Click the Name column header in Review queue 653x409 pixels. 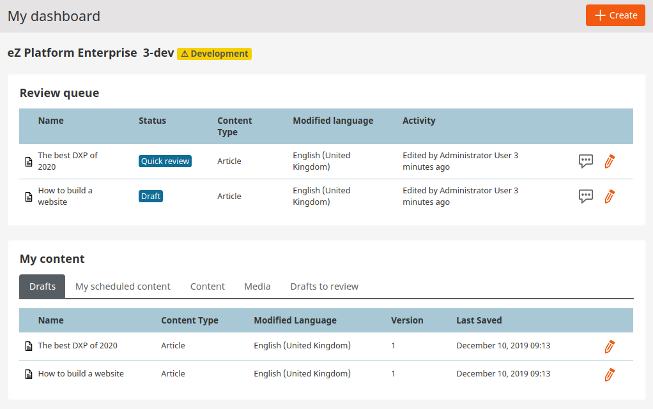(51, 121)
